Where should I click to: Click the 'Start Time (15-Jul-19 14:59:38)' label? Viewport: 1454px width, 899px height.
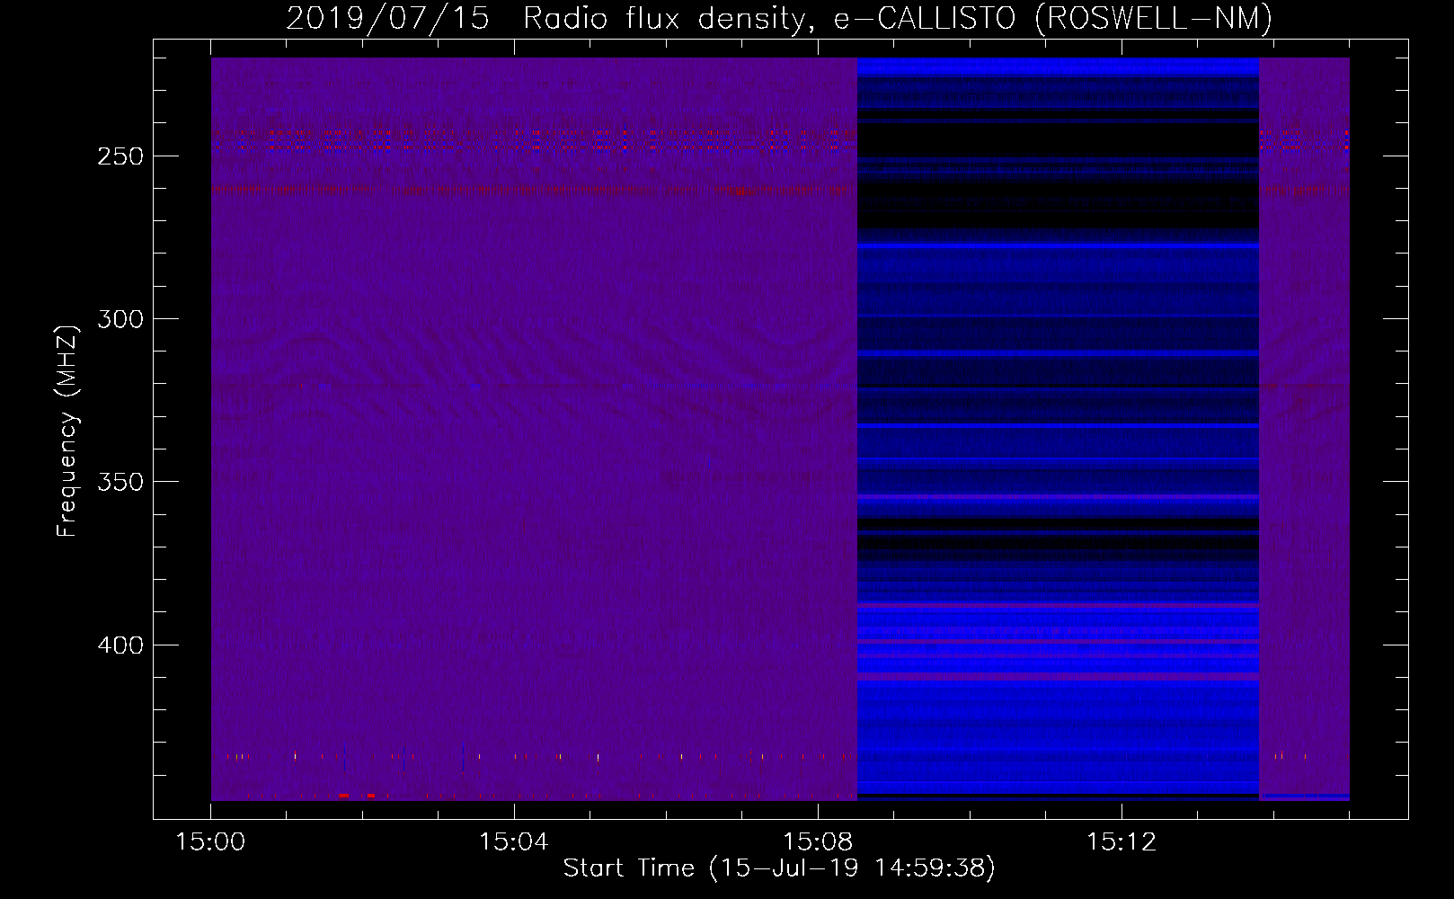pos(779,868)
